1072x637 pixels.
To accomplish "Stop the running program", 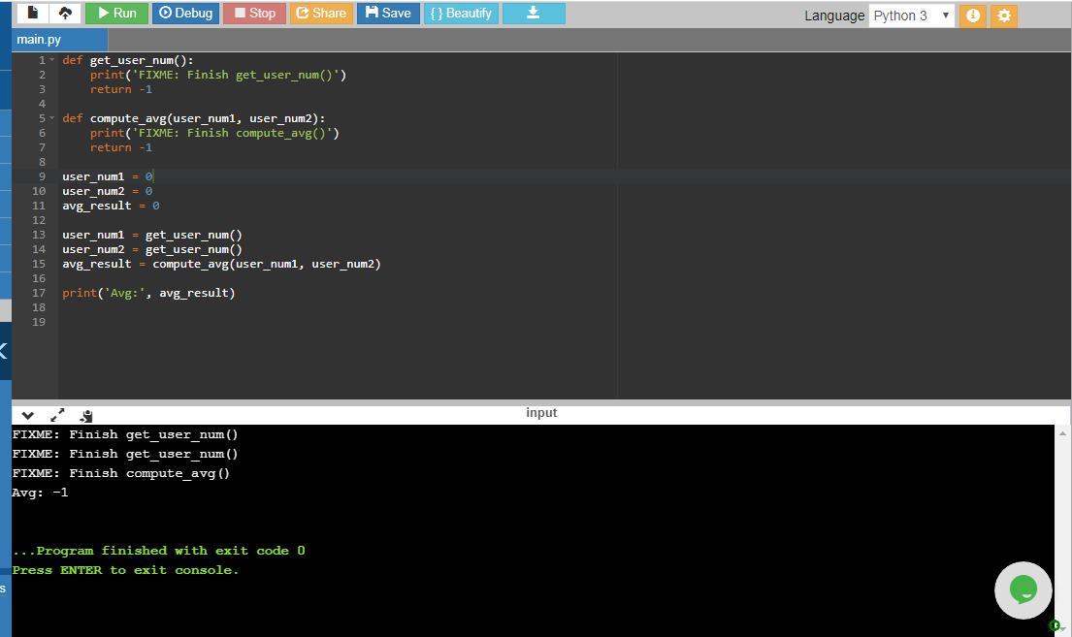I will [x=254, y=13].
